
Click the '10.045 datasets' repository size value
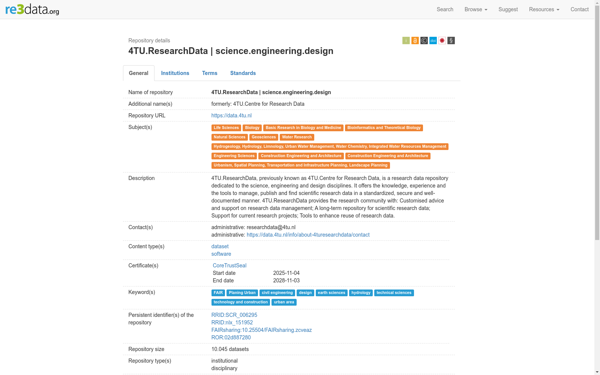(x=230, y=349)
